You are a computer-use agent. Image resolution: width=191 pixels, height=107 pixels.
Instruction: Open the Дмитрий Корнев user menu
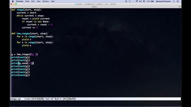[x=163, y=1]
